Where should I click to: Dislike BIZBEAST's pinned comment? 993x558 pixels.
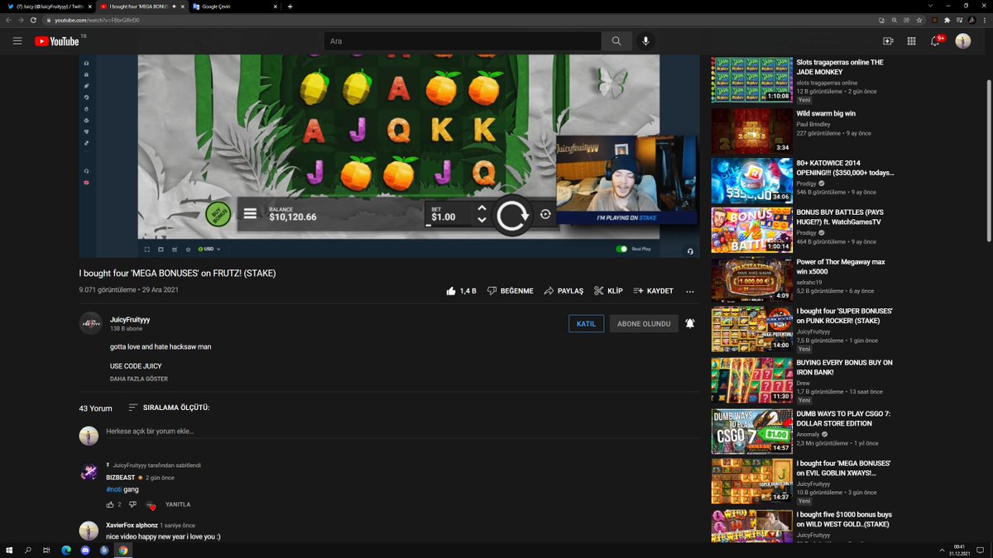[132, 504]
